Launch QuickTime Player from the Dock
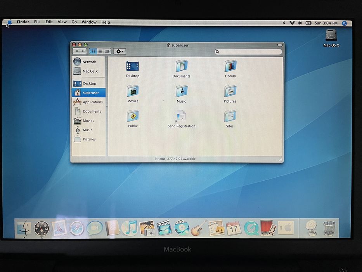The image size is (362, 272). pyautogui.click(x=251, y=228)
